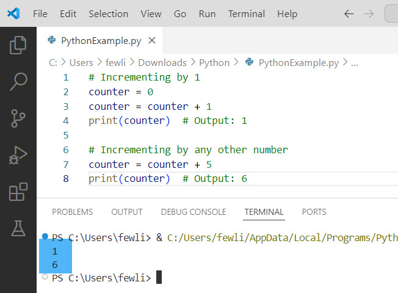The width and height of the screenshot is (398, 293).
Task: Click the C: breadcrumb segment
Action: (53, 62)
